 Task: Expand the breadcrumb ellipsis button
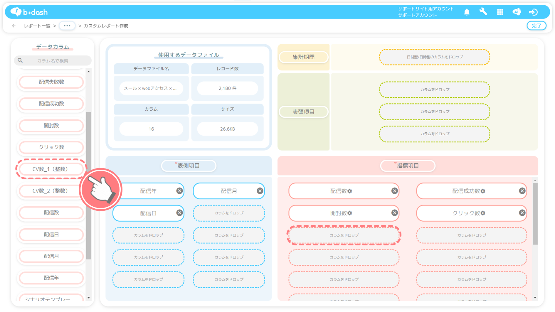point(67,26)
